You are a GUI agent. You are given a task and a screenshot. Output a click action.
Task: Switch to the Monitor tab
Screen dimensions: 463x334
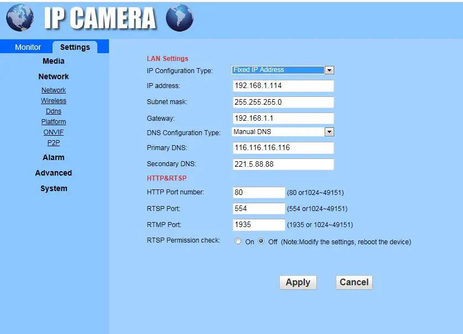[x=28, y=47]
